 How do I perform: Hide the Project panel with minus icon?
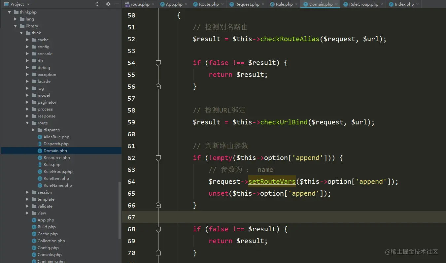pos(117,4)
